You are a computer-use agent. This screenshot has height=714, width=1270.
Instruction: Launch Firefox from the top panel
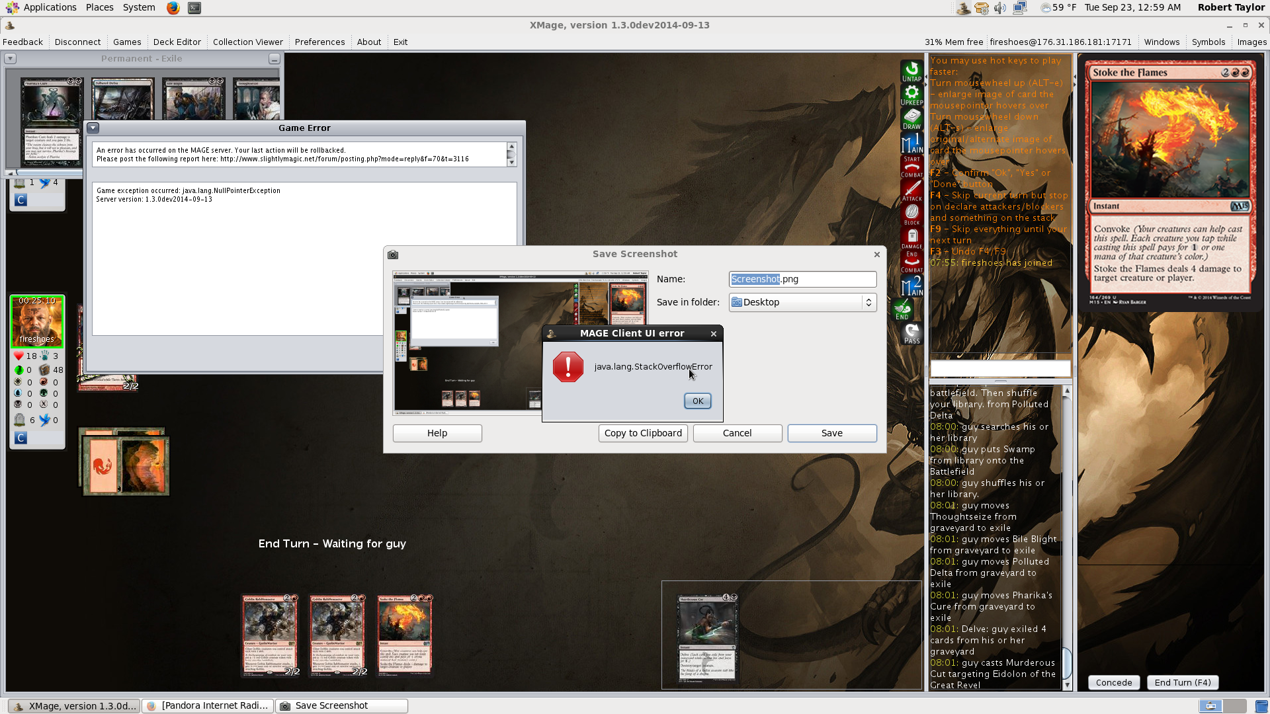[x=173, y=8]
